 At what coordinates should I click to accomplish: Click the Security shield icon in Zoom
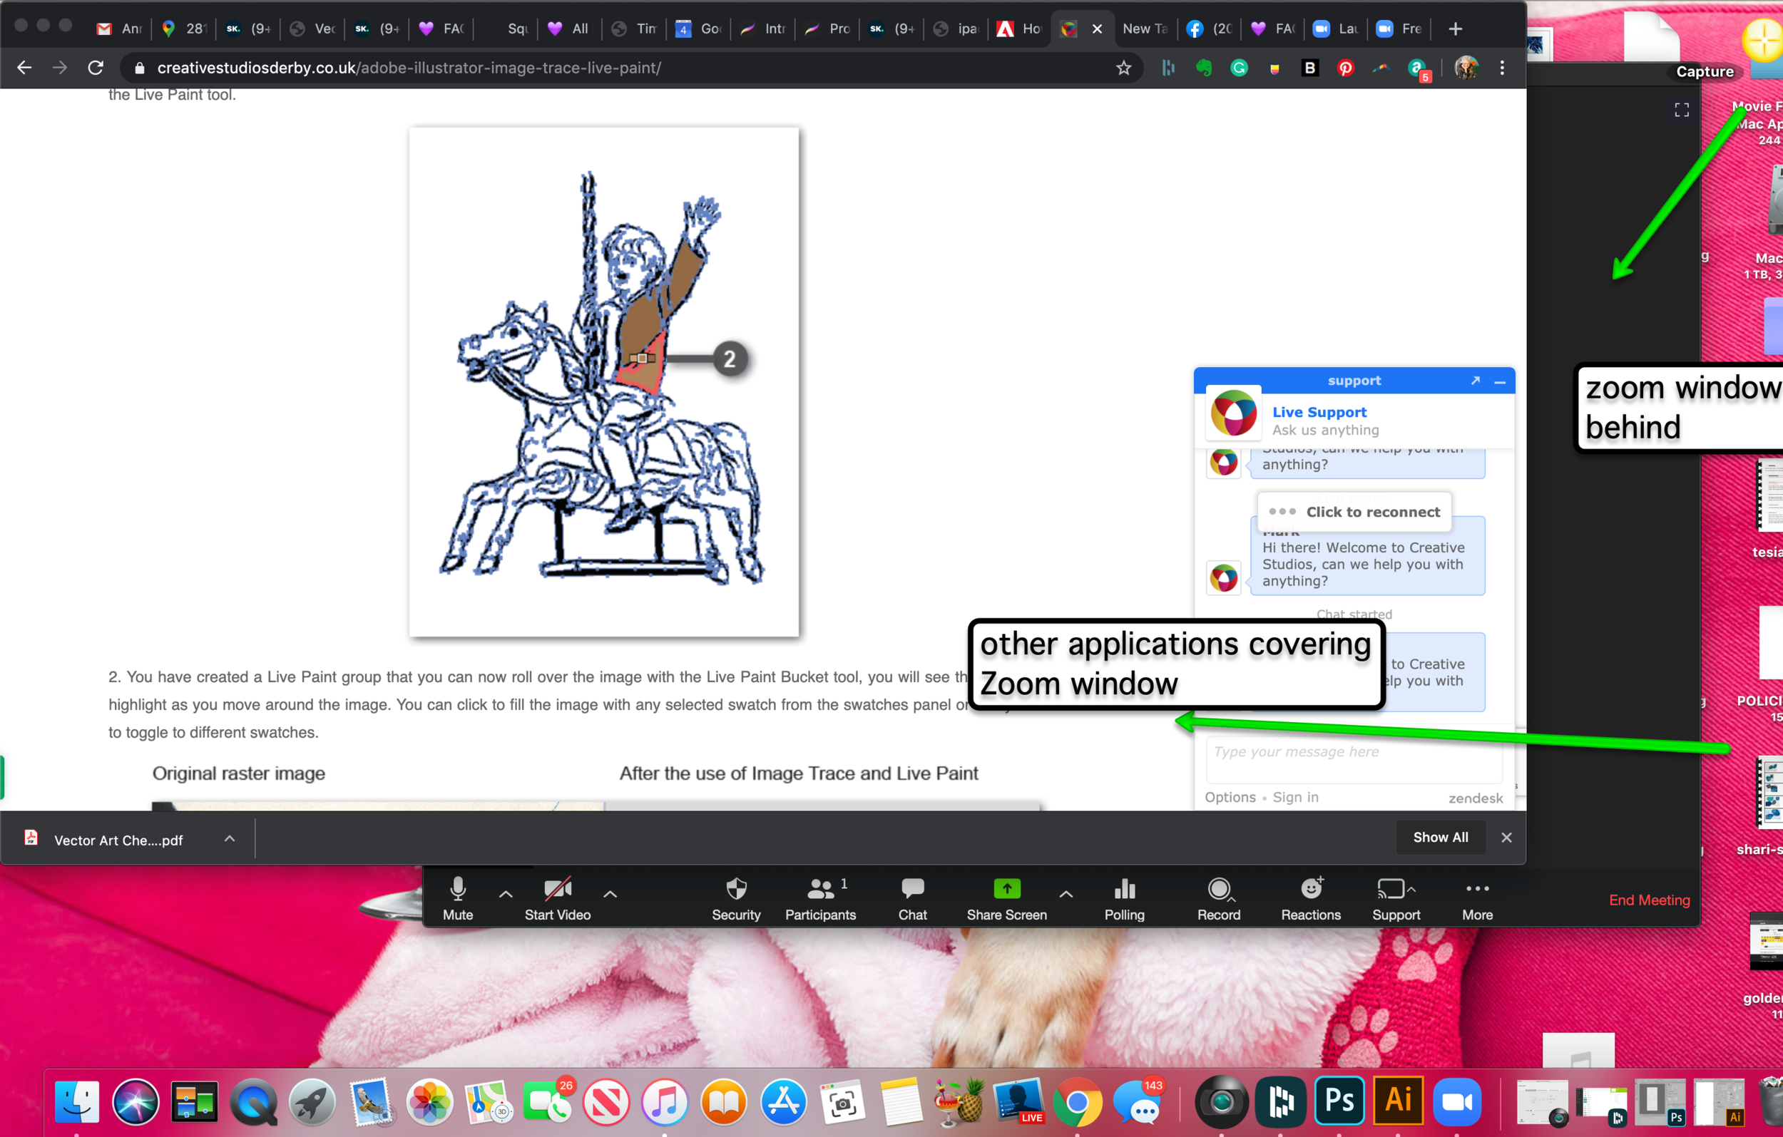(x=735, y=889)
